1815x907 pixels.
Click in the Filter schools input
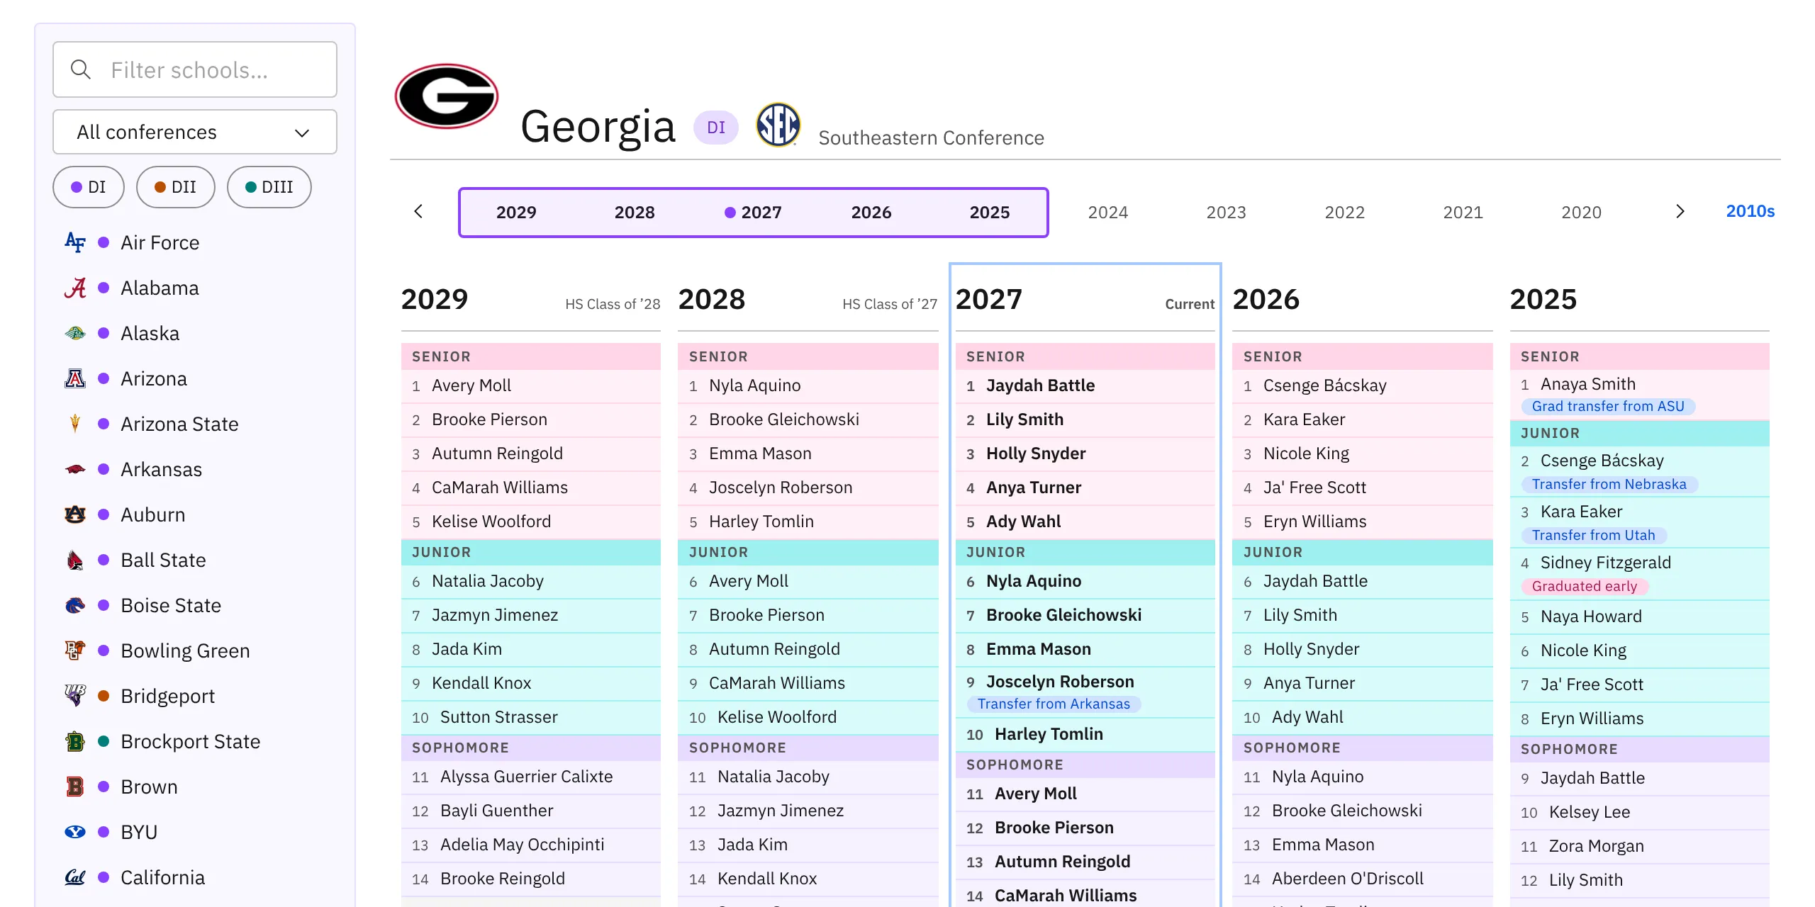[195, 69]
